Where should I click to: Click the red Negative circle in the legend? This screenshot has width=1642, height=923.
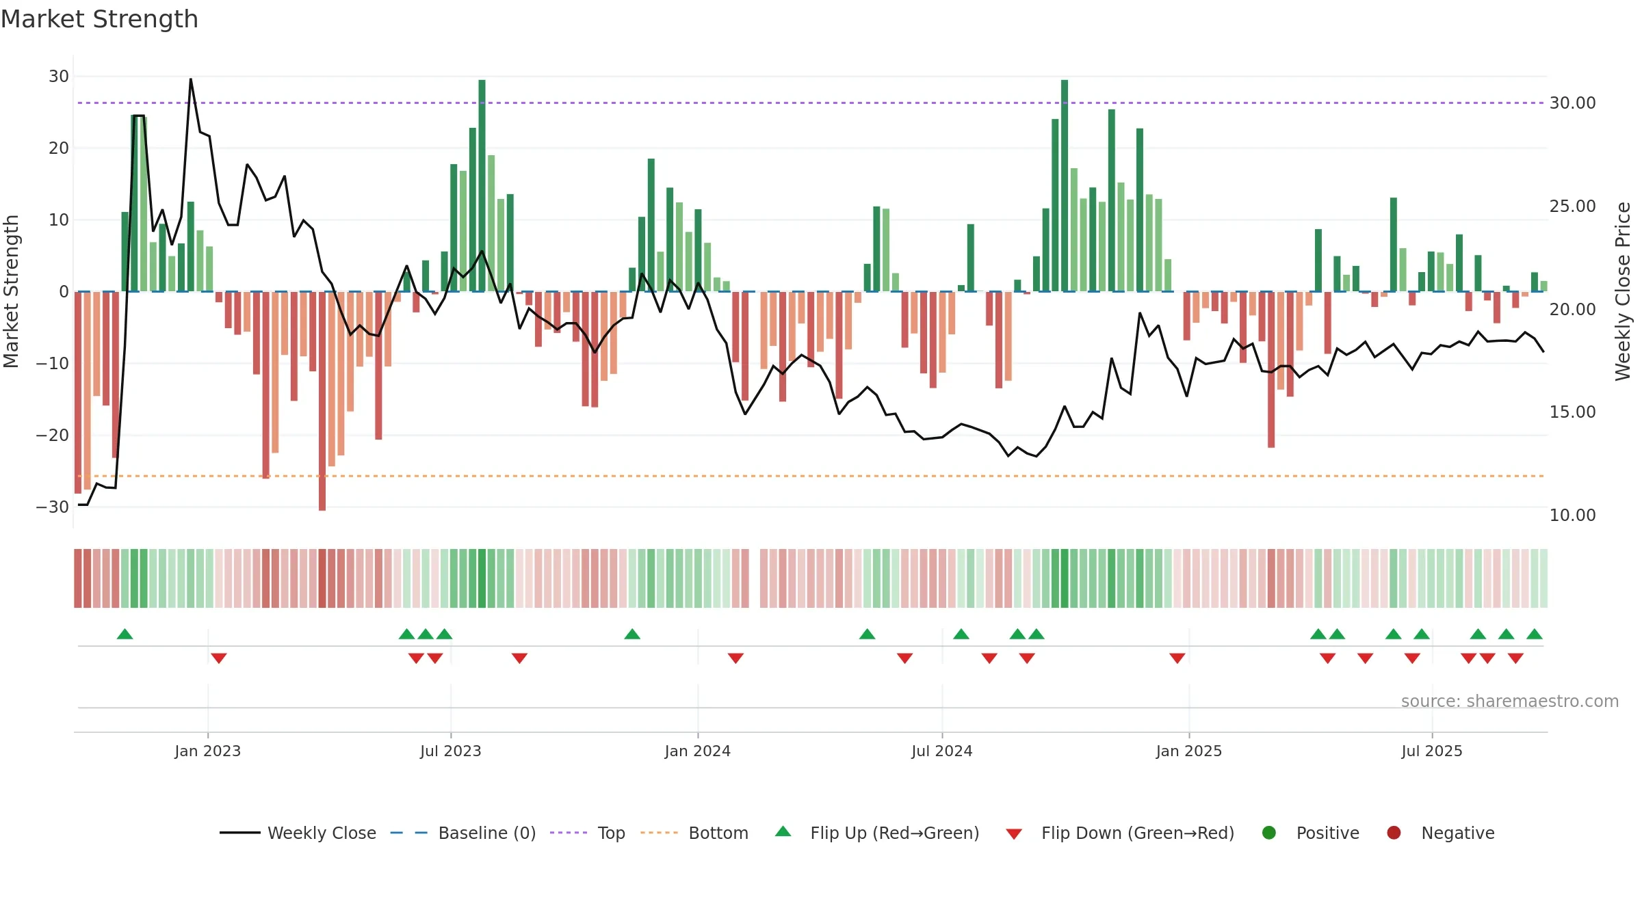(1394, 833)
